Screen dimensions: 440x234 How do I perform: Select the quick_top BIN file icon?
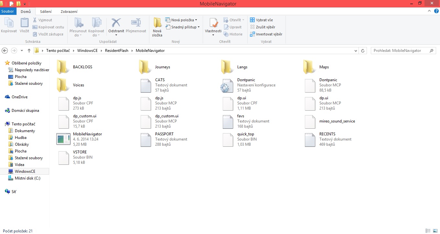point(228,140)
